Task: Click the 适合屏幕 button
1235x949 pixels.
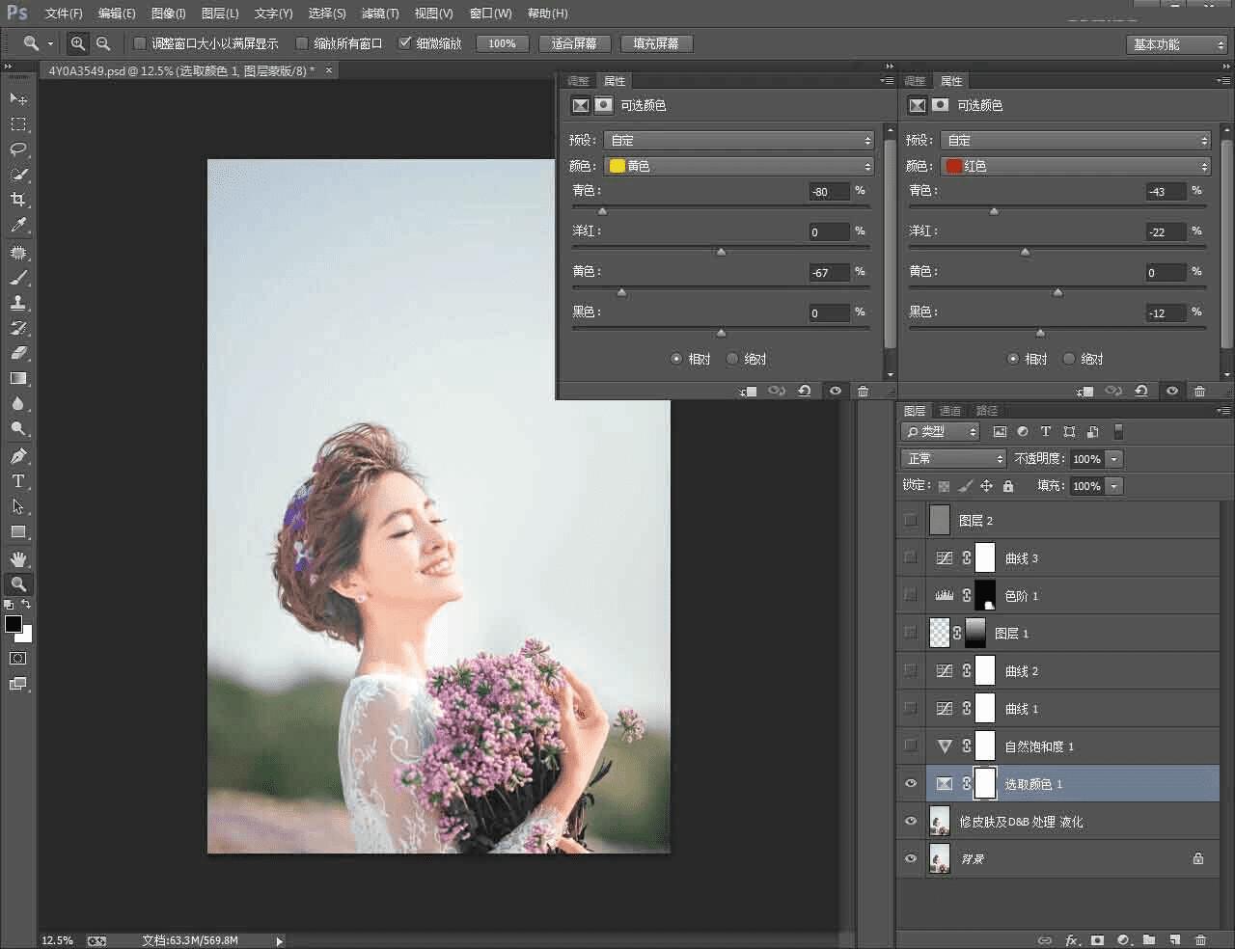Action: [574, 43]
